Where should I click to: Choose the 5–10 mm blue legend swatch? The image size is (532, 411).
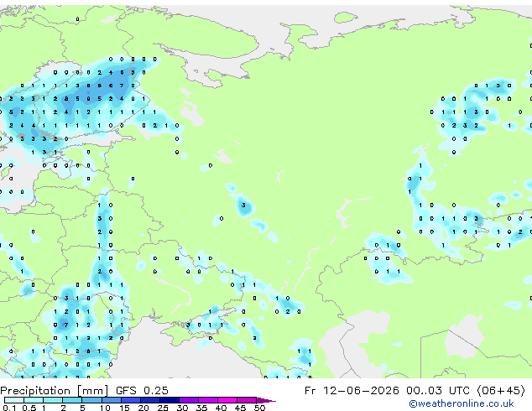coord(91,400)
